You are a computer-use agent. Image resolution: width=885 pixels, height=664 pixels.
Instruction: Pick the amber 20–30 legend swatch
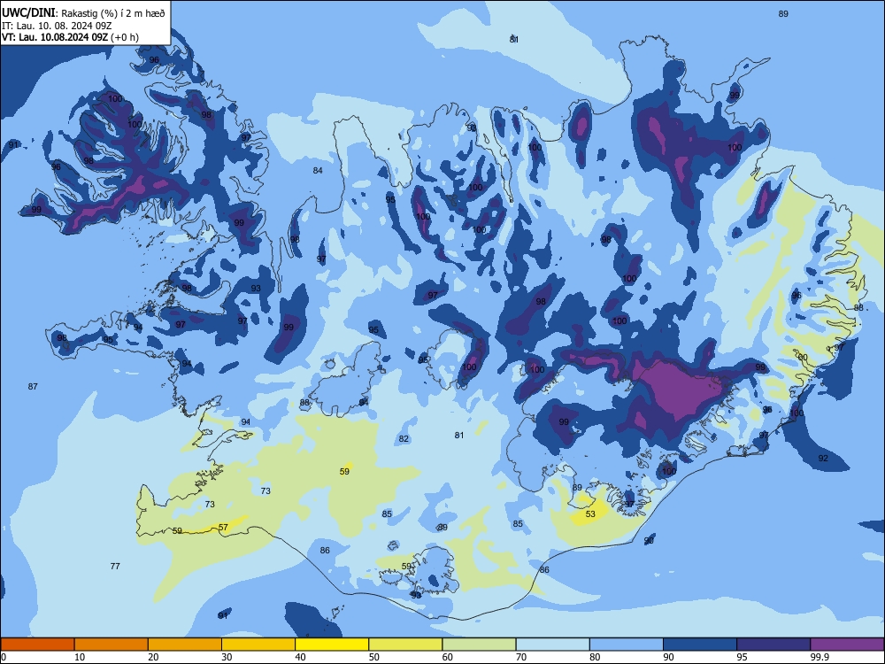185,645
